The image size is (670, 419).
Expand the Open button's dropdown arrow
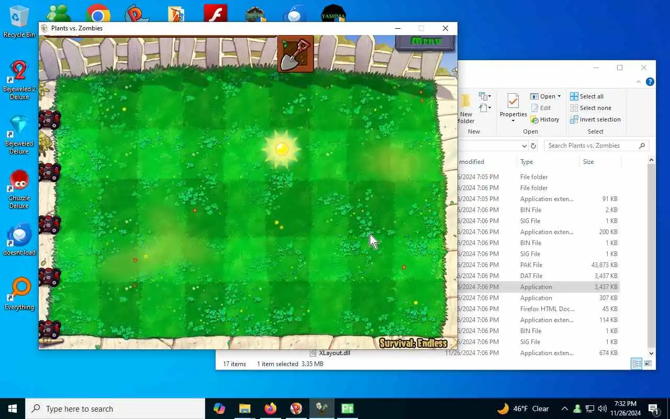coord(559,96)
